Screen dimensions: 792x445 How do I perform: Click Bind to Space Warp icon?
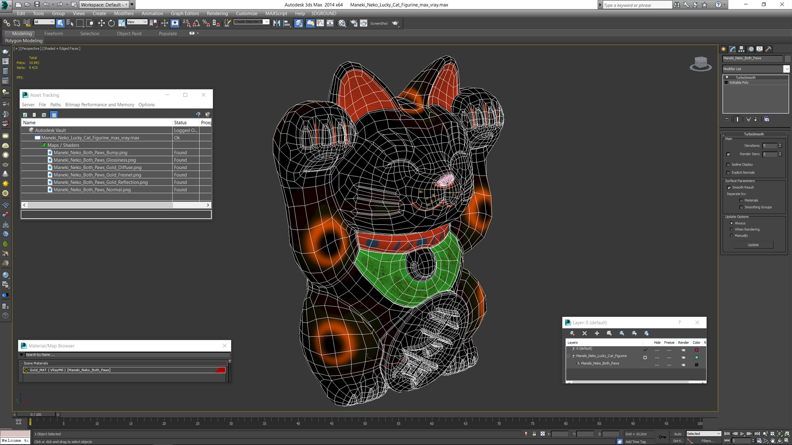(x=26, y=23)
